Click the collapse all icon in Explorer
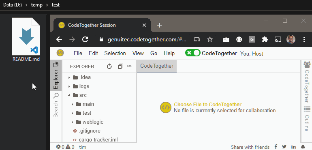 click(x=120, y=66)
